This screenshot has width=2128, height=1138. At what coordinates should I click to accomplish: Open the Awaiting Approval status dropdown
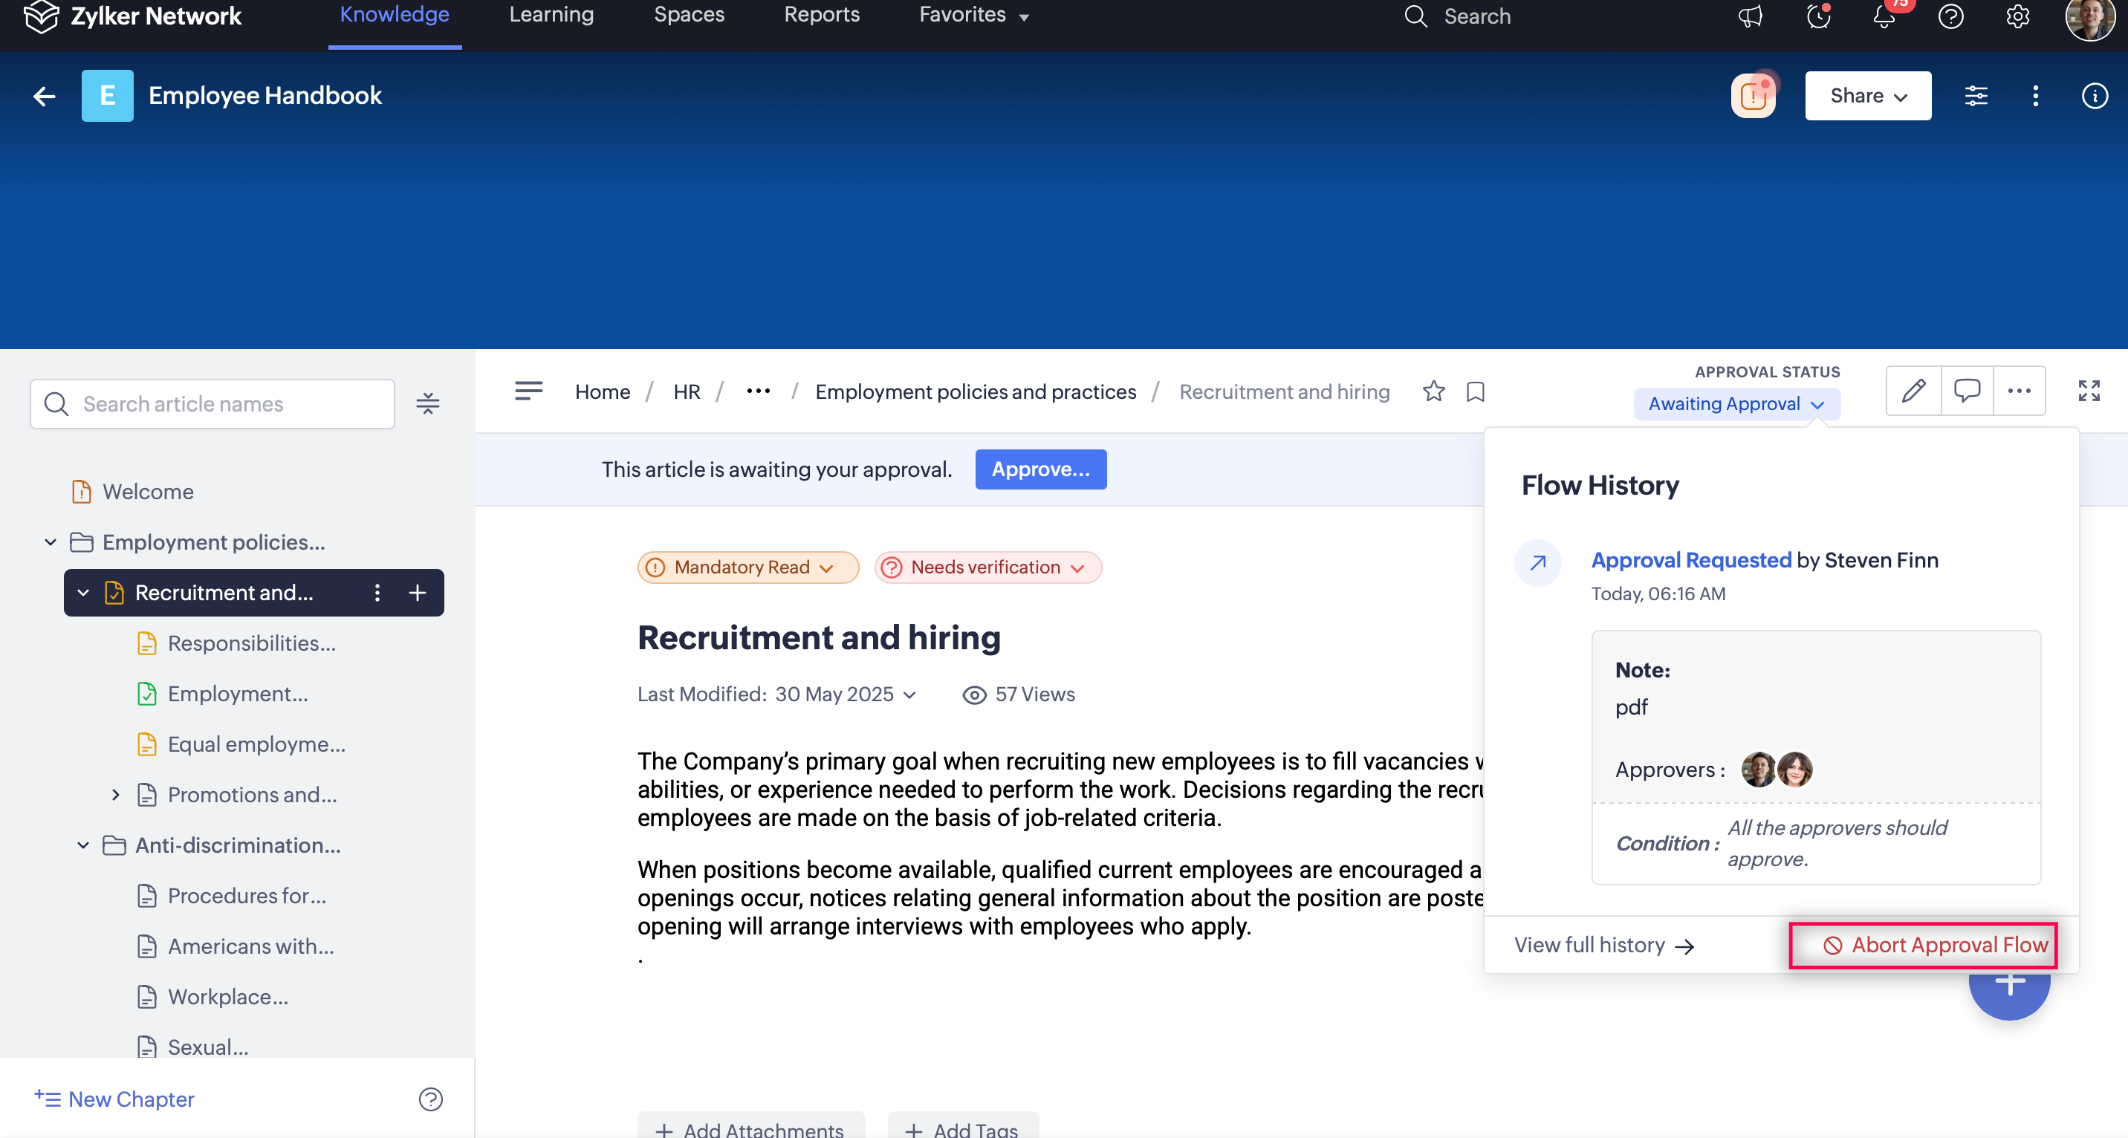(x=1736, y=404)
